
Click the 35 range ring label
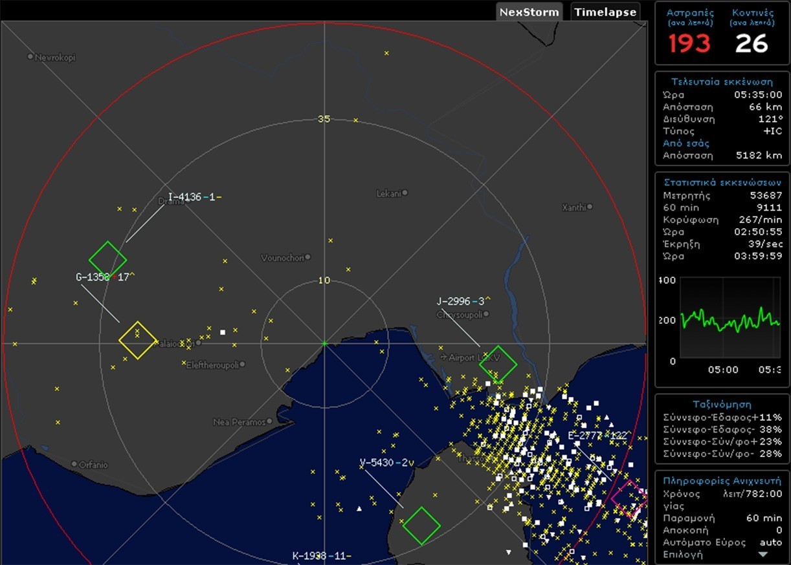(324, 119)
